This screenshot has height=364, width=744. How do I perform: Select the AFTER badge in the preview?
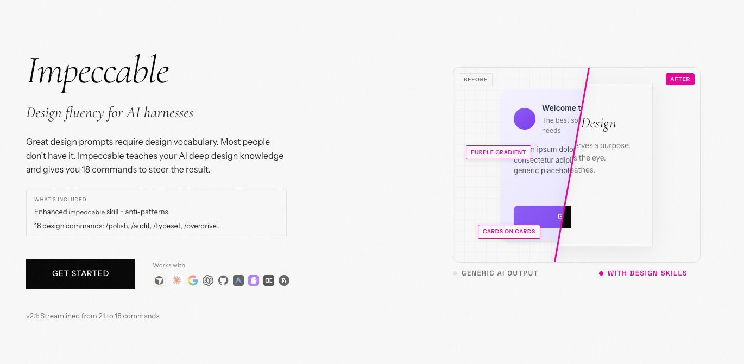click(680, 79)
